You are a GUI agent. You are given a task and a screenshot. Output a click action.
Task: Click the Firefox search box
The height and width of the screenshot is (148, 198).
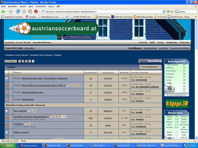[186, 11]
